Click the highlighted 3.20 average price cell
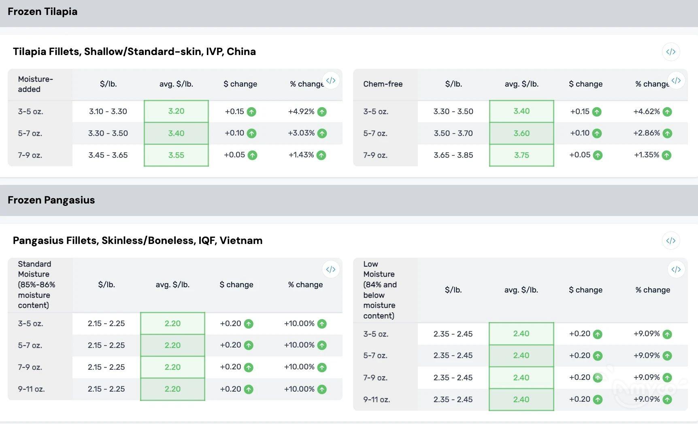This screenshot has height=424, width=698. click(x=176, y=111)
